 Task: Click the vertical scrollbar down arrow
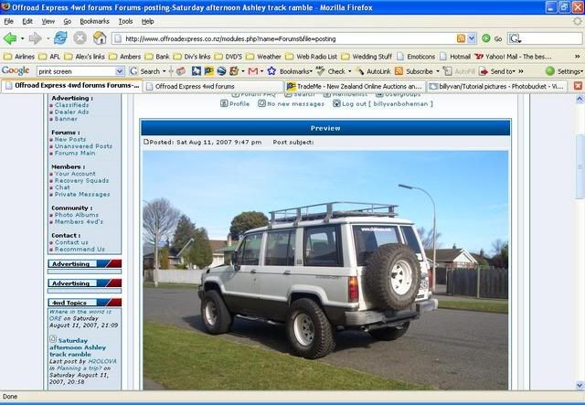click(x=580, y=385)
